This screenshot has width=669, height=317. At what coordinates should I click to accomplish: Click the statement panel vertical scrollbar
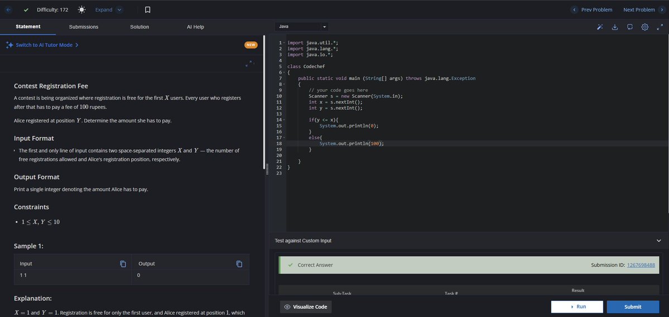pyautogui.click(x=264, y=103)
